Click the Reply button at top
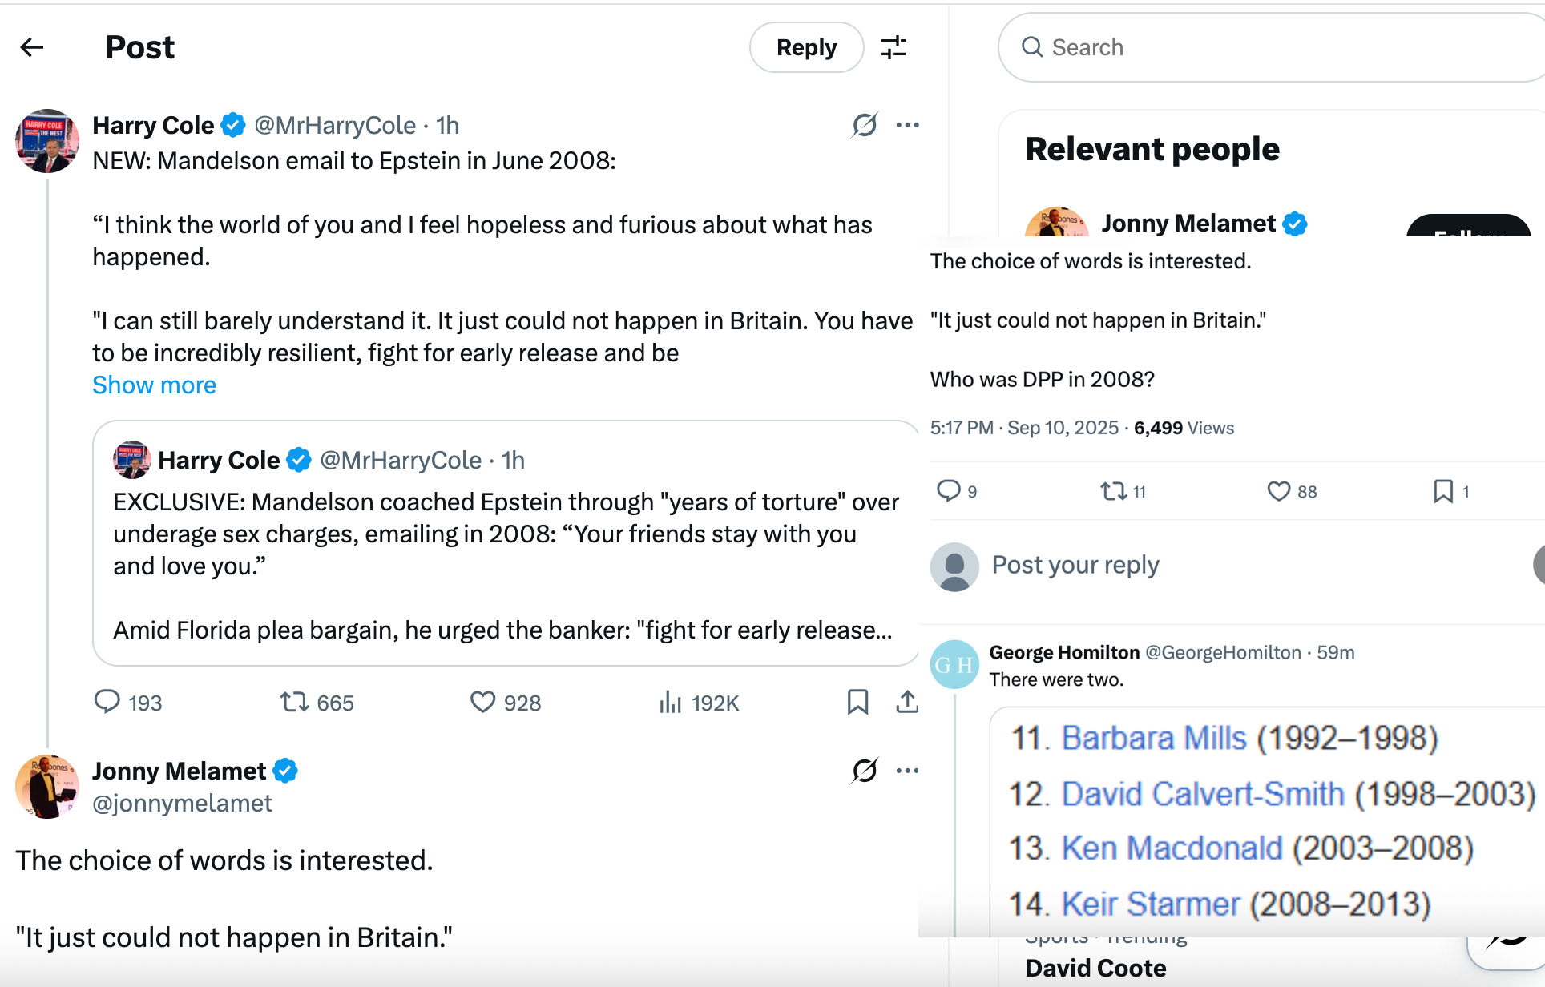The image size is (1545, 987). [x=806, y=48]
